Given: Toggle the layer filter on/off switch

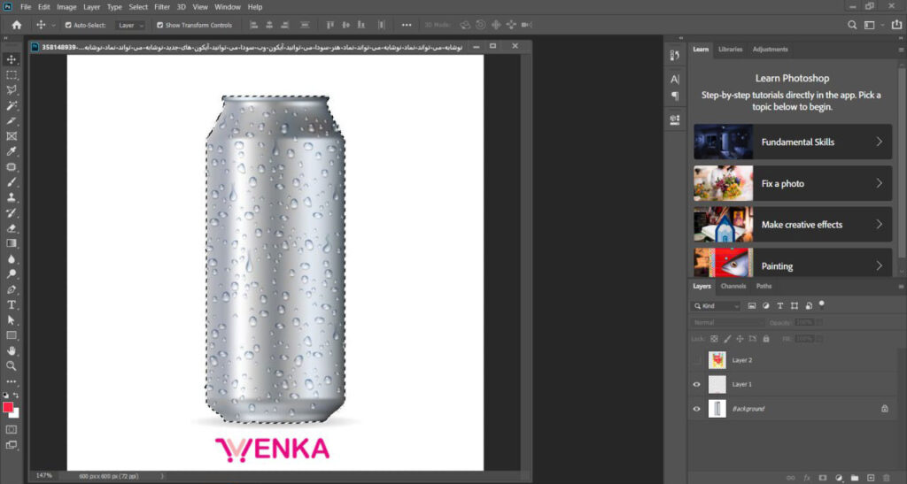Looking at the screenshot, I should tap(821, 304).
